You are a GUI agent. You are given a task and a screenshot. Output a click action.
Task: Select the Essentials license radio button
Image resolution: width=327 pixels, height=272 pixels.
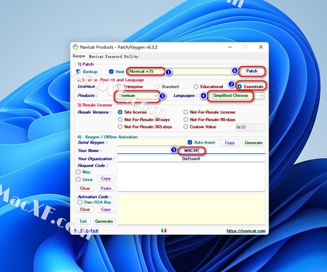(x=240, y=86)
